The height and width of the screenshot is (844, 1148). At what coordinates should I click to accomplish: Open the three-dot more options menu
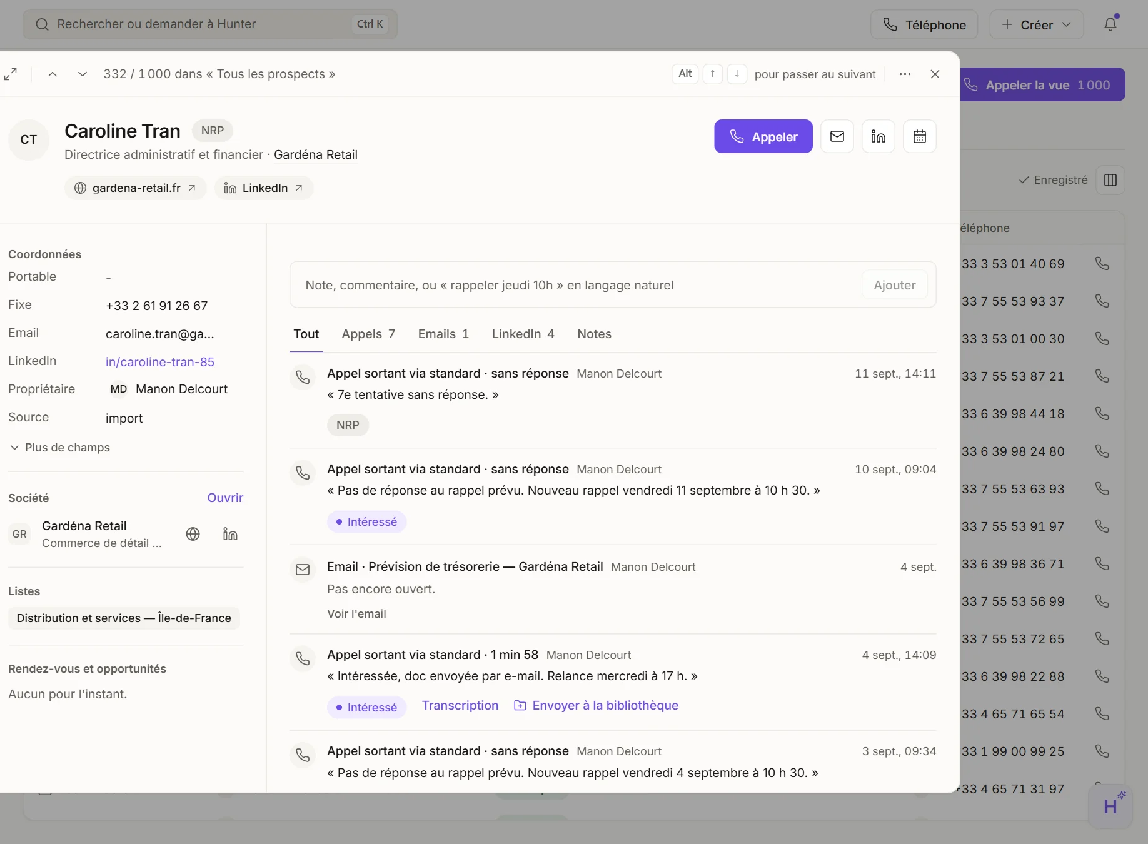(x=905, y=74)
